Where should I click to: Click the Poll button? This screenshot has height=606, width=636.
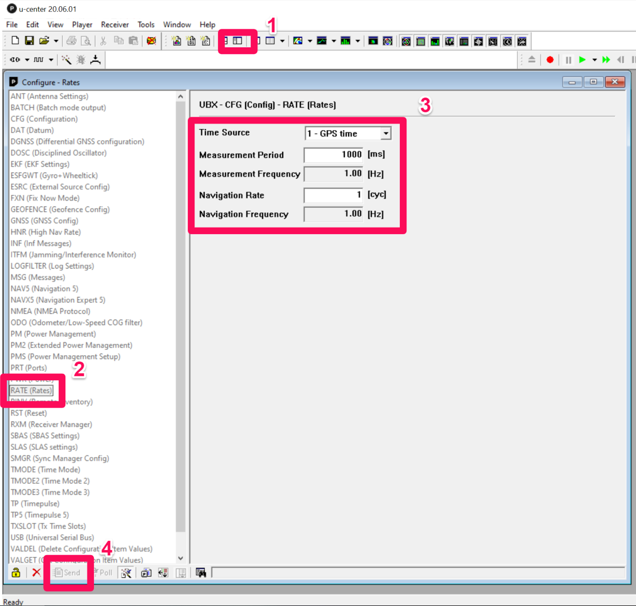103,573
